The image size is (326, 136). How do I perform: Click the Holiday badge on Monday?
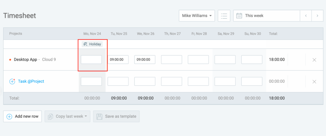point(92,44)
